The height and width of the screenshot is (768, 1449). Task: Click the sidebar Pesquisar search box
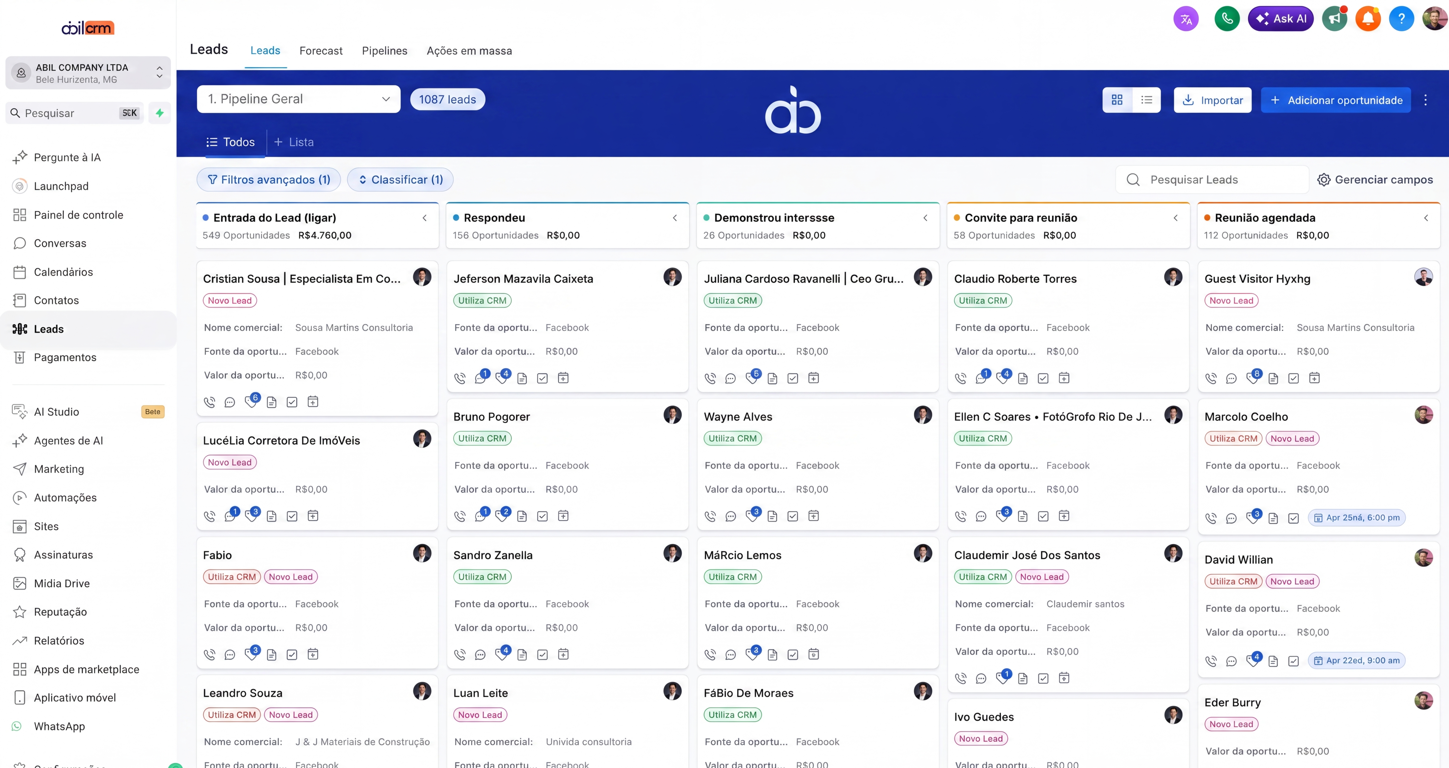pyautogui.click(x=74, y=113)
